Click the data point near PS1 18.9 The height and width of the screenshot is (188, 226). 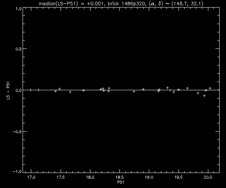[x=143, y=89]
